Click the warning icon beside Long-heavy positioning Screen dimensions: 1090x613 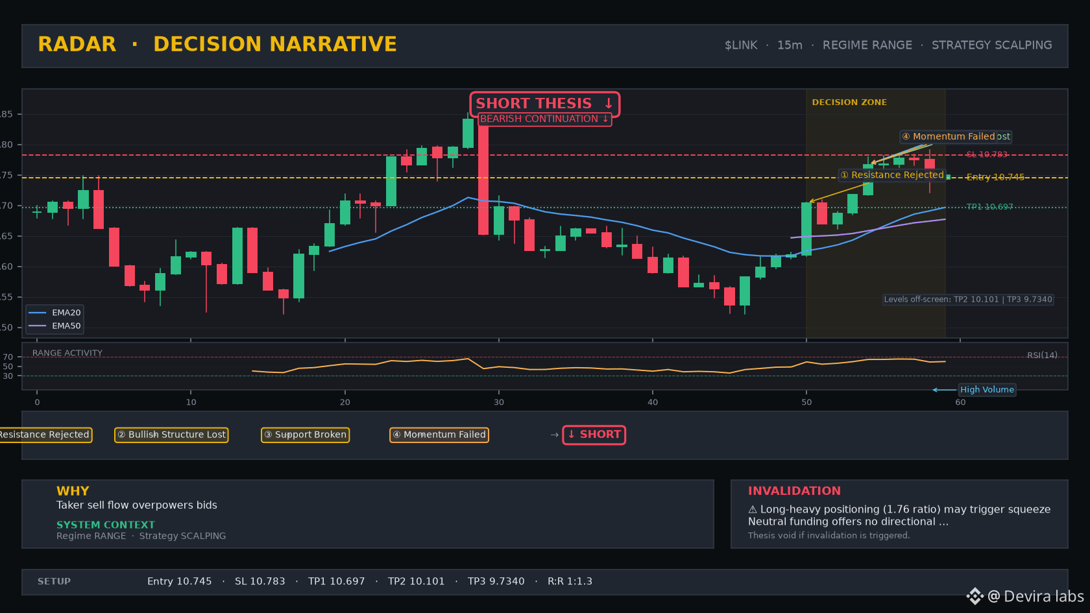pyautogui.click(x=753, y=510)
